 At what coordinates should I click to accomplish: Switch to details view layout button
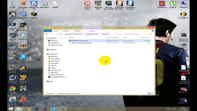pyautogui.click(x=149, y=93)
